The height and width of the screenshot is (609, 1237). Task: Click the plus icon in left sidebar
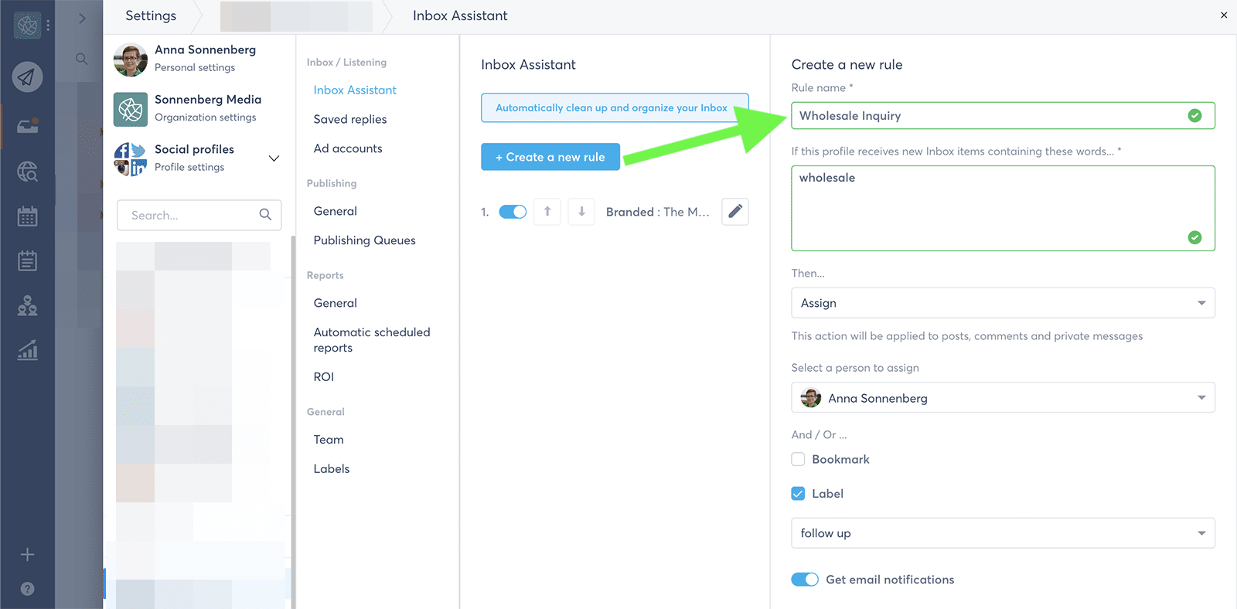27,554
